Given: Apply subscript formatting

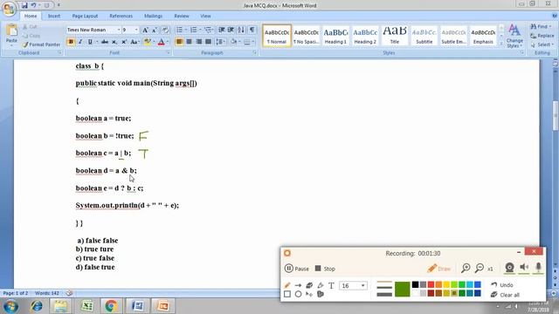Looking at the screenshot, I should click(114, 42).
